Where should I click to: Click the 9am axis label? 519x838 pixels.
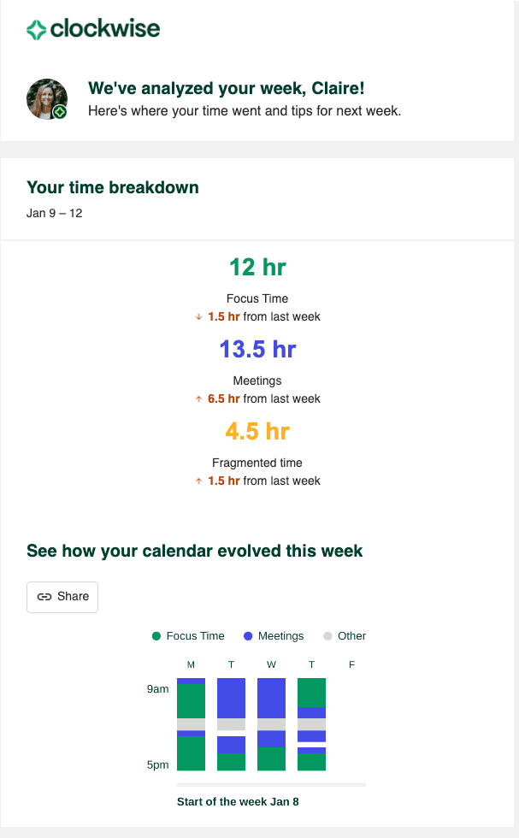click(158, 688)
